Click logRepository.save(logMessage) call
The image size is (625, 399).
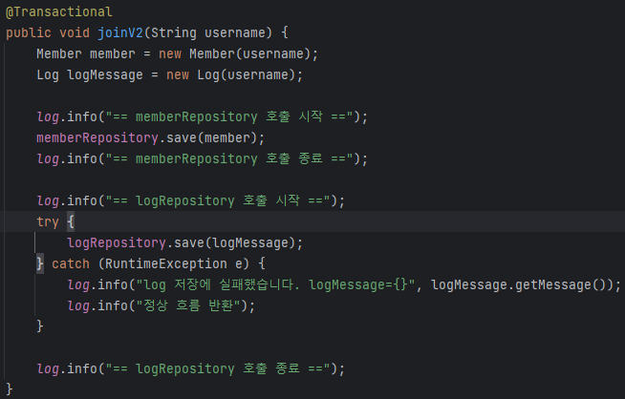[181, 242]
